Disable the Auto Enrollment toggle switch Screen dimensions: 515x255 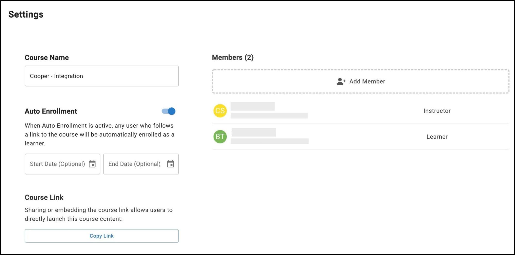point(169,111)
